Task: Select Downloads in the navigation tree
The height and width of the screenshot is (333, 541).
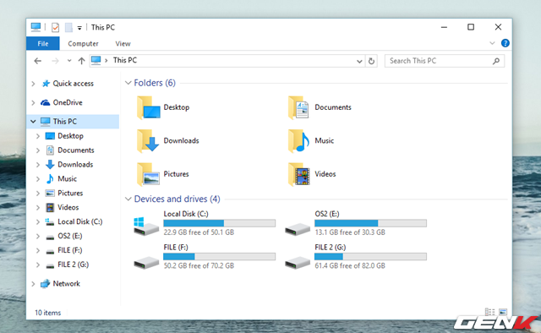Action: (x=75, y=165)
